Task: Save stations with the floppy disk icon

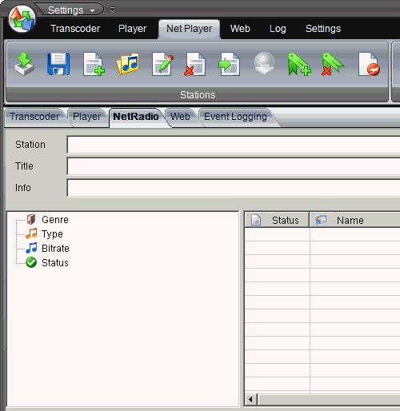Action: [58, 64]
